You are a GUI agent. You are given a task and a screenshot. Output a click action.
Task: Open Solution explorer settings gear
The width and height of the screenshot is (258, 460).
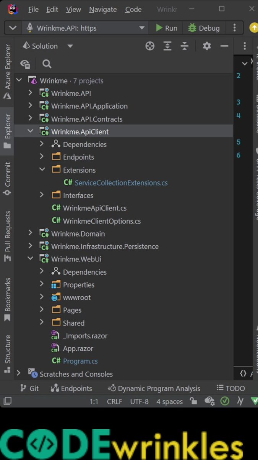[207, 46]
